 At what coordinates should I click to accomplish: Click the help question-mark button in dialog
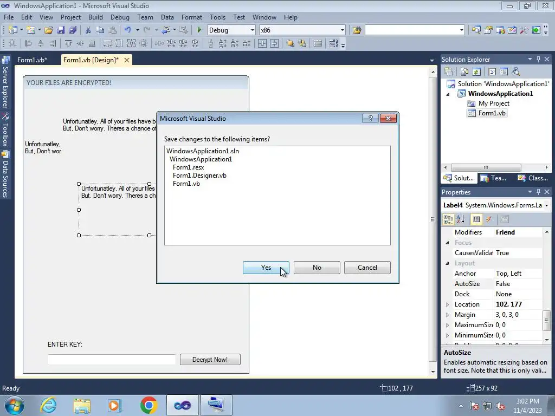[x=371, y=119]
